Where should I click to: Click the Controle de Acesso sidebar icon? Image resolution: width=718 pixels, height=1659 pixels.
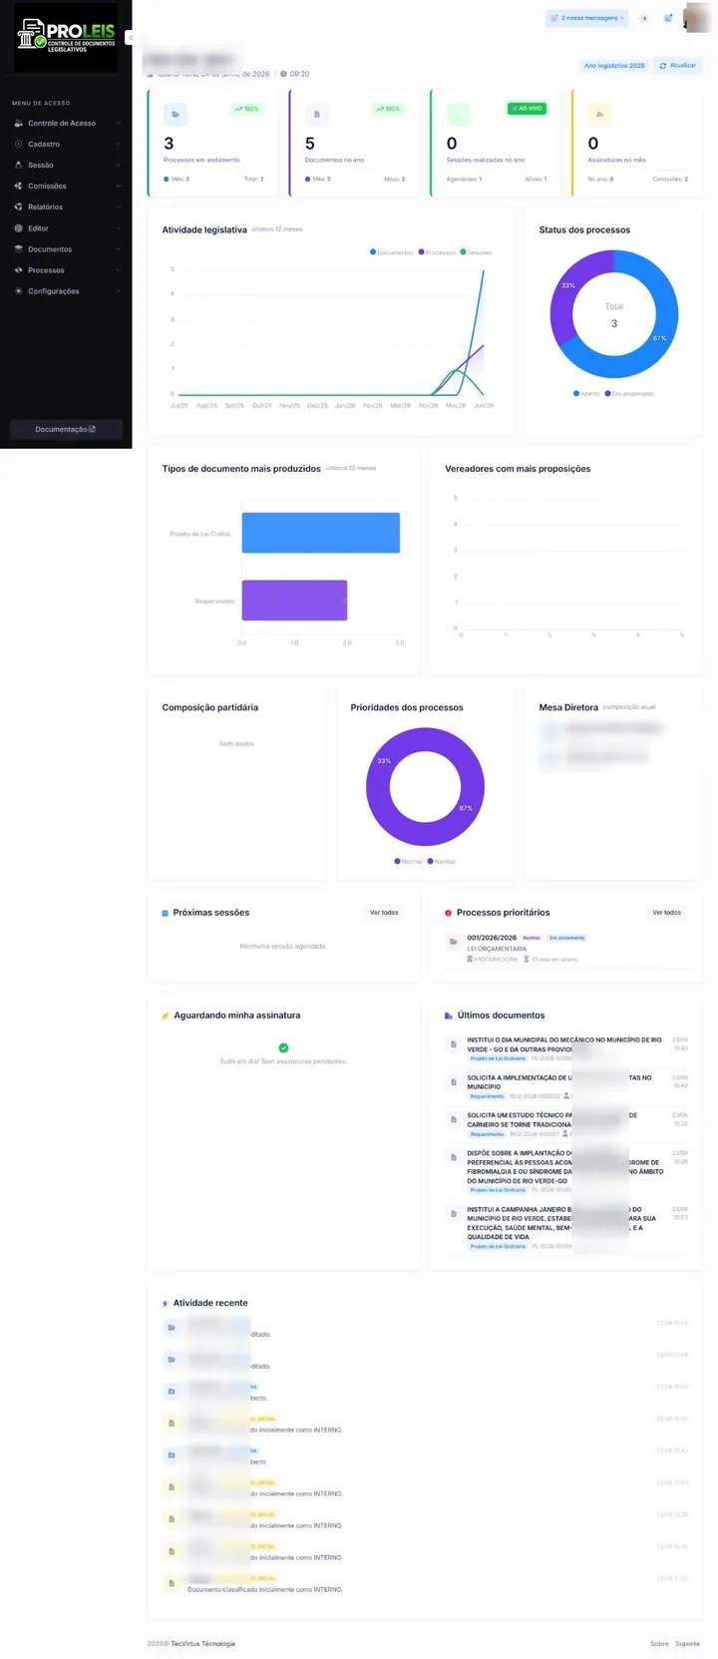18,124
